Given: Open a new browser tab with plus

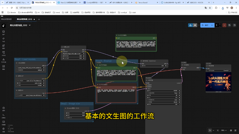Looking at the screenshot, I should (213, 3).
